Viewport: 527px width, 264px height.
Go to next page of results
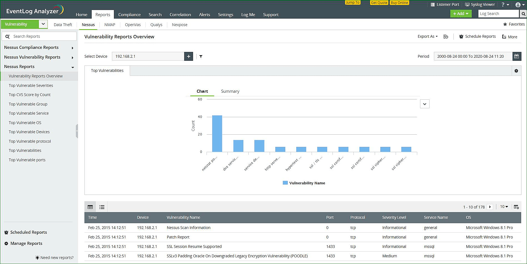(x=490, y=207)
